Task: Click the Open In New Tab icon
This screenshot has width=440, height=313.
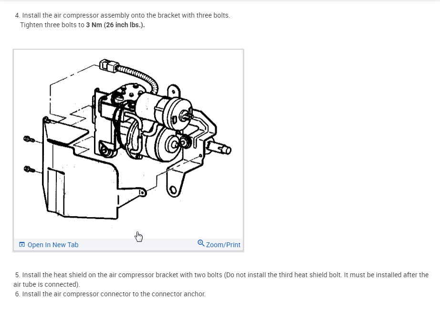Action: (22, 245)
